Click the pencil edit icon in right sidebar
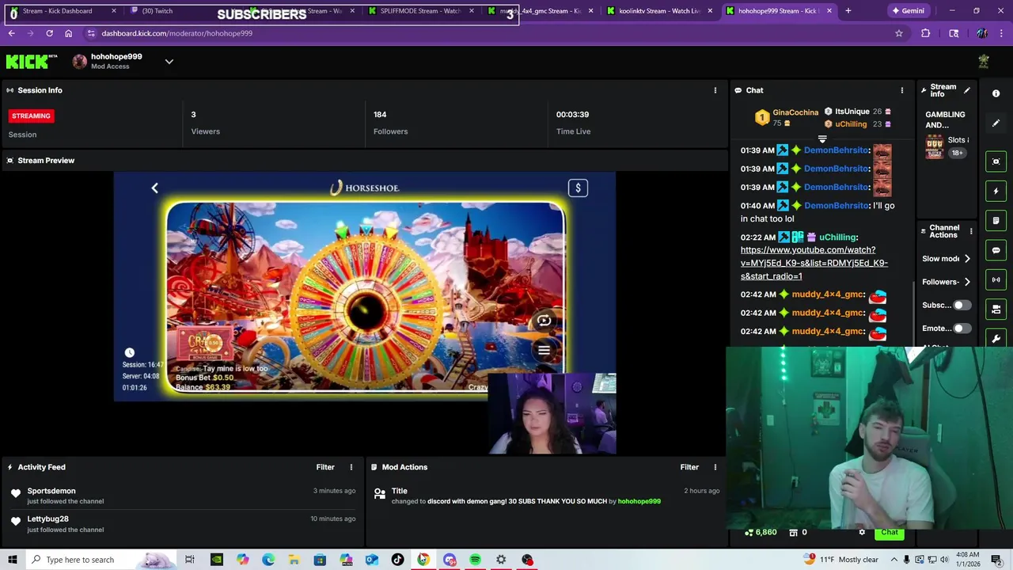The image size is (1013, 570). click(x=996, y=123)
